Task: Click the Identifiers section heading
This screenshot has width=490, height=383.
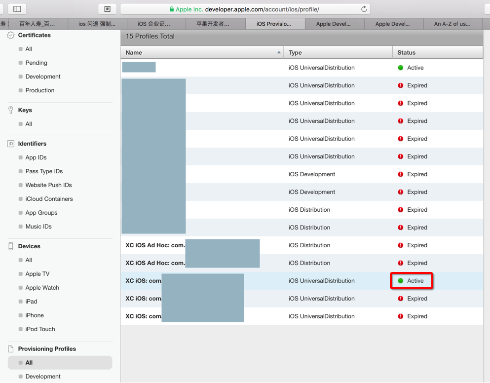Action: pos(32,144)
